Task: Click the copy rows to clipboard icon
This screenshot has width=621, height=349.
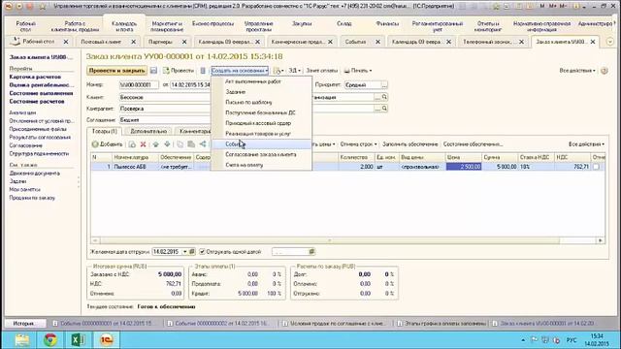Action: [180, 144]
